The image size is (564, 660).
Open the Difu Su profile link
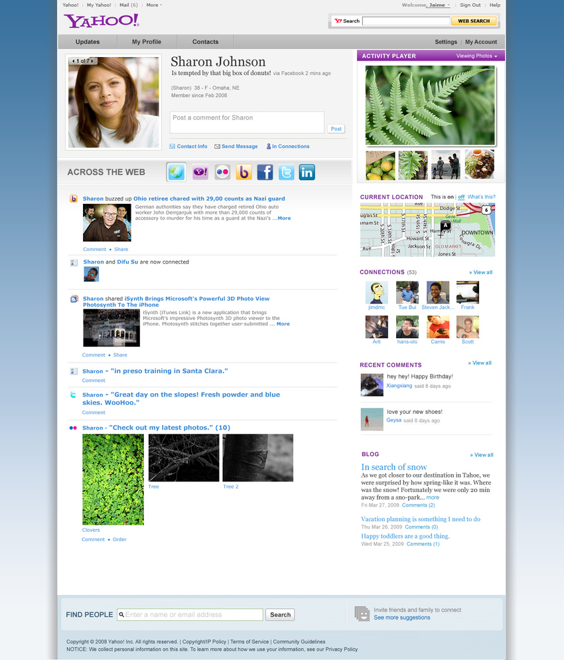pyautogui.click(x=127, y=262)
